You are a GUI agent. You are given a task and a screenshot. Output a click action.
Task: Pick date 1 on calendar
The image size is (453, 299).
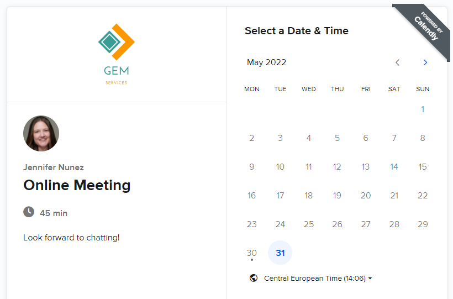tap(423, 109)
